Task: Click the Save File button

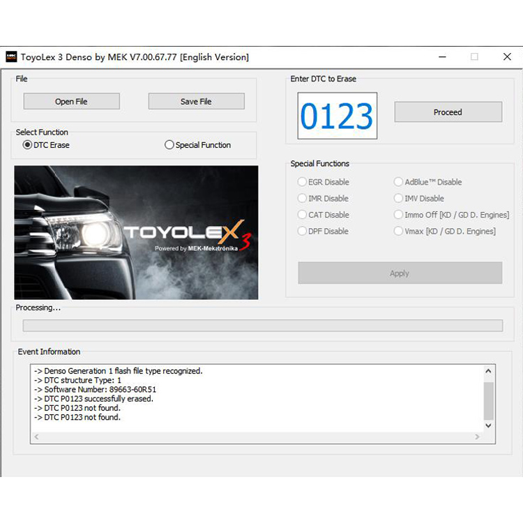Action: click(x=196, y=101)
